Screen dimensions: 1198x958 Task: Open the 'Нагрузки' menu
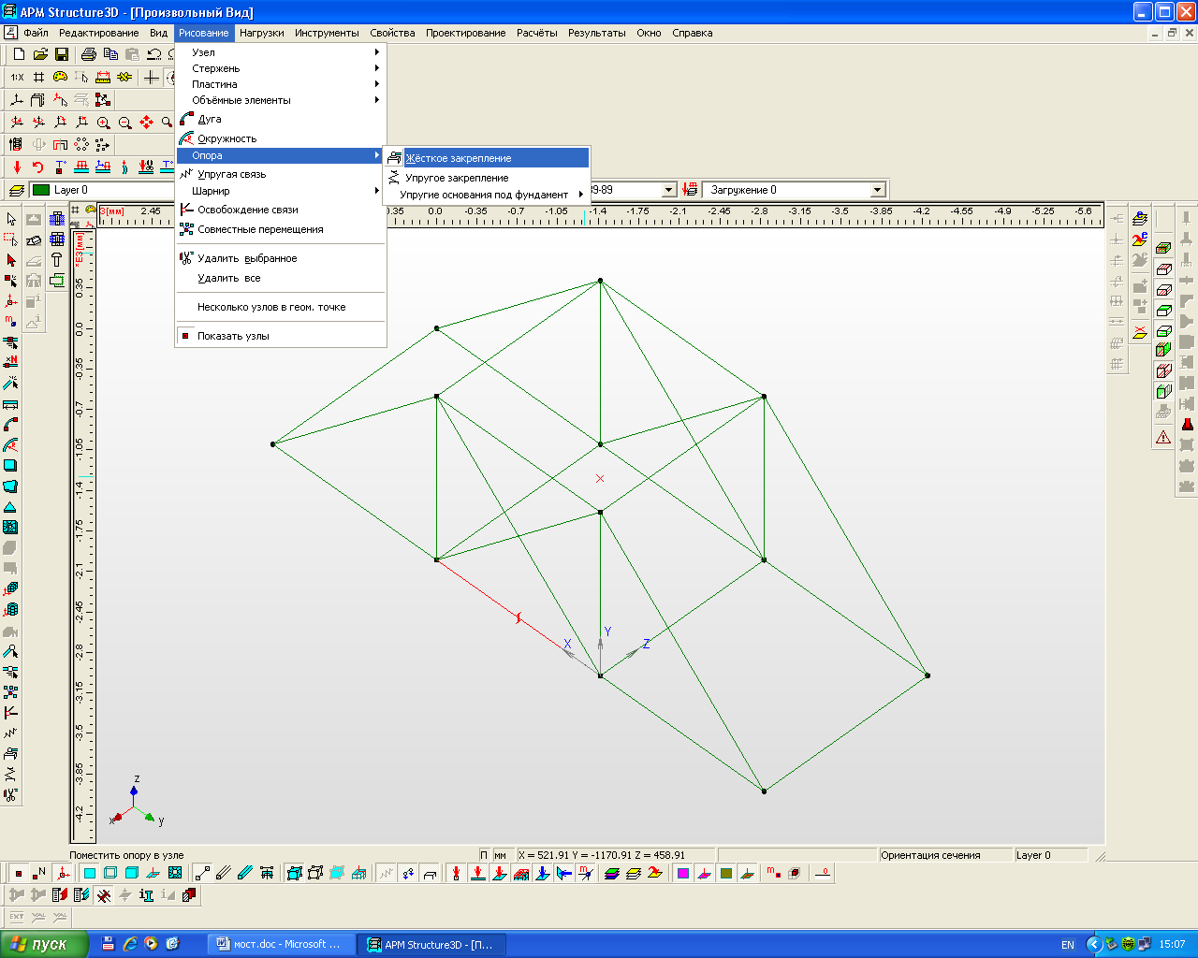[261, 33]
